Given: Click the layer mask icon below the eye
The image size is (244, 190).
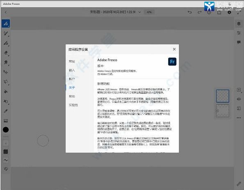Looking at the screenshot, I should (239, 108).
